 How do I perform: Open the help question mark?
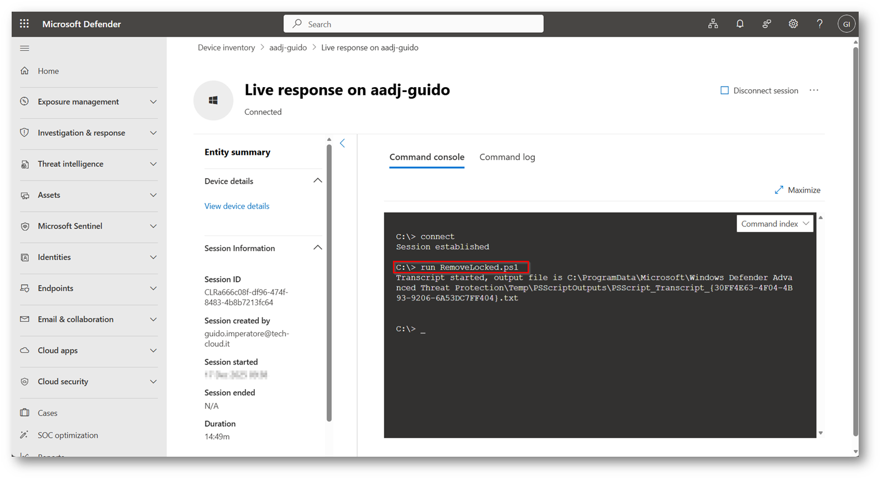pyautogui.click(x=820, y=24)
